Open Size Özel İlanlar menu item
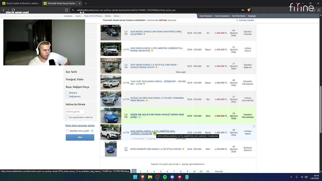Screen dimensions: 322x181 coord(239,16)
